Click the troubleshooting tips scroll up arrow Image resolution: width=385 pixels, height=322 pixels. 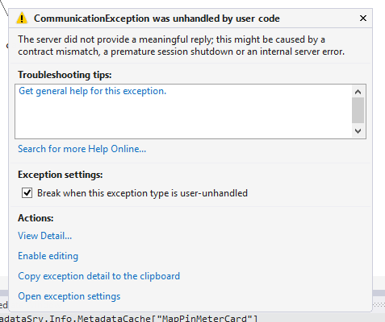tap(358, 92)
